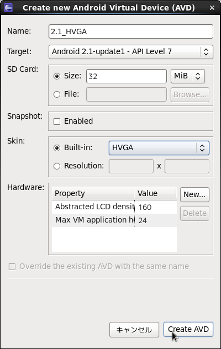Click the Create AVD button
Screen dimensions: 221x349
pos(188,330)
